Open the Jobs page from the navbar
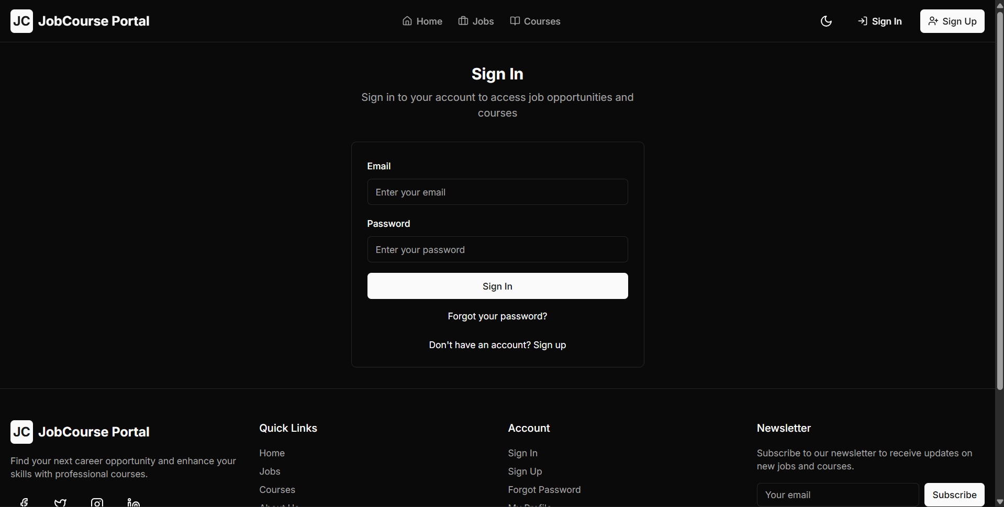 tap(483, 21)
